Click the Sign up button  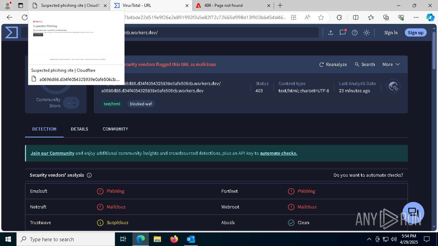tap(416, 32)
